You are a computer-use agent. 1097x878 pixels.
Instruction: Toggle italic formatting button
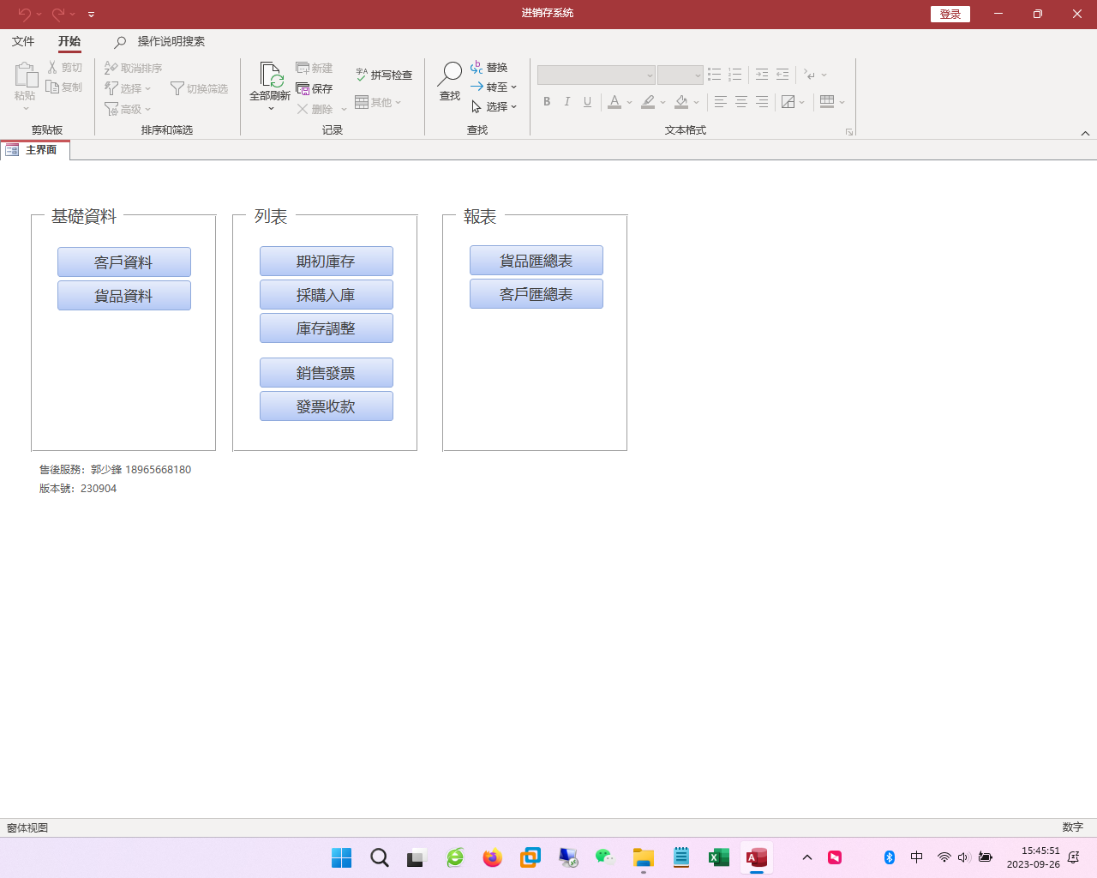[566, 102]
